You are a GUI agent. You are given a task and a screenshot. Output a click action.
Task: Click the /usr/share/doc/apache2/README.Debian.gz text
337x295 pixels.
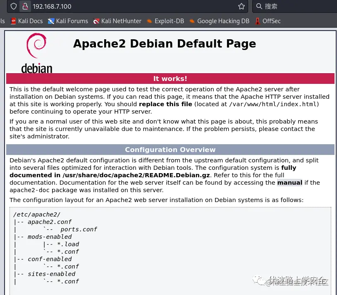pos(136,175)
